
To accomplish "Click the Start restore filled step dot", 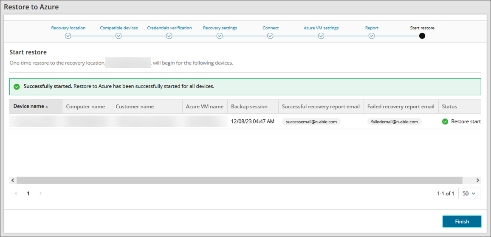I will pos(422,36).
